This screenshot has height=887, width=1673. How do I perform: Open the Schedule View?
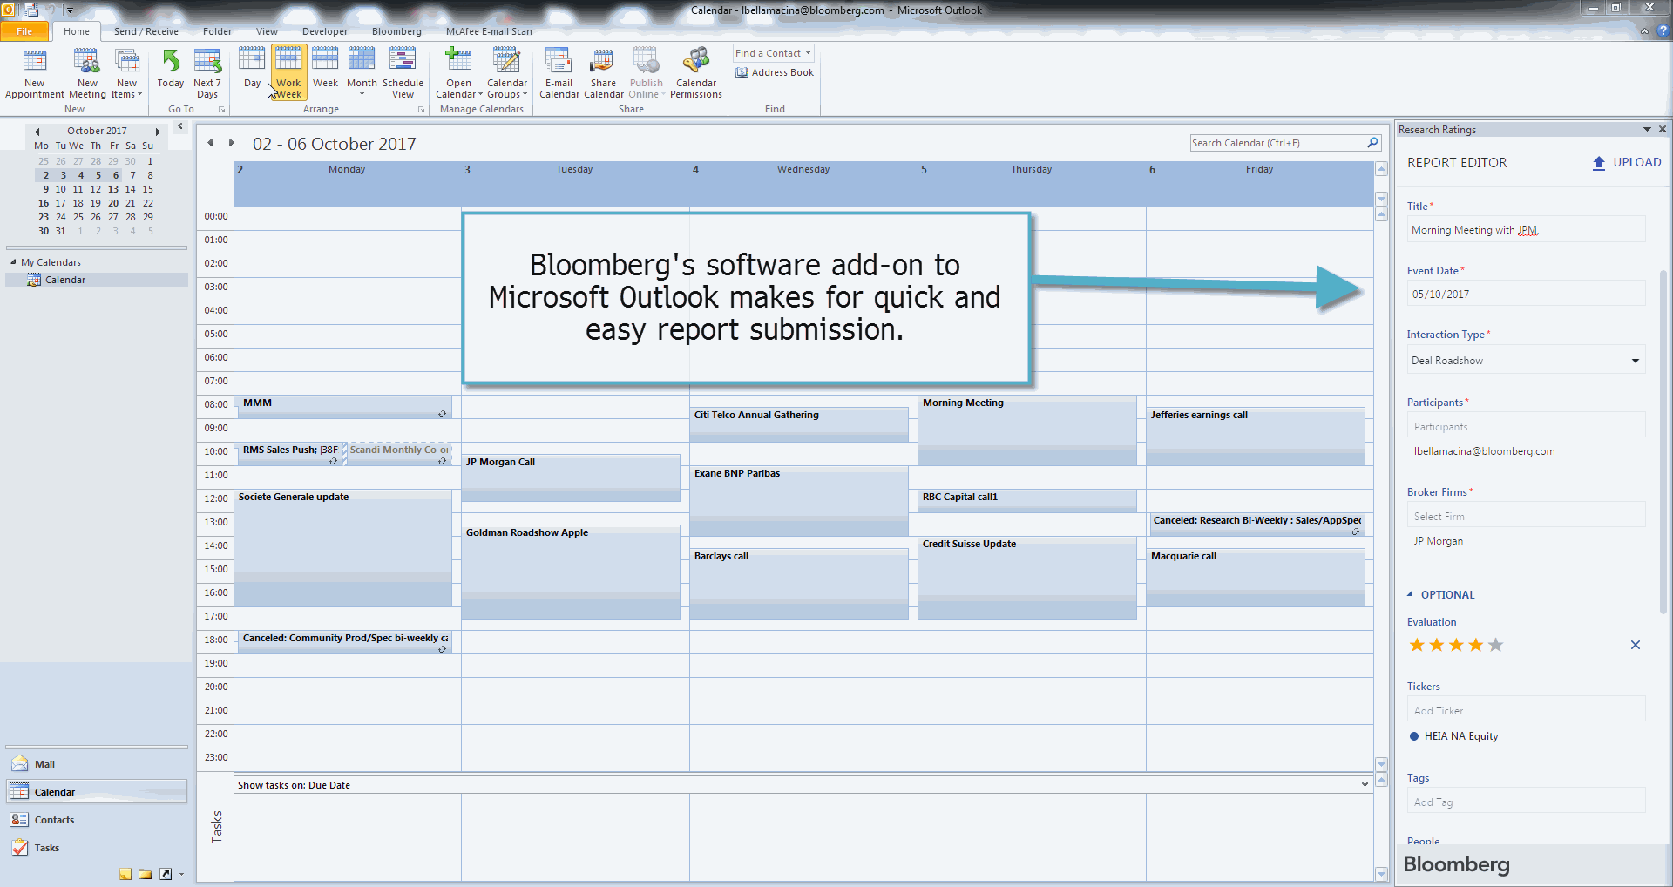point(403,73)
